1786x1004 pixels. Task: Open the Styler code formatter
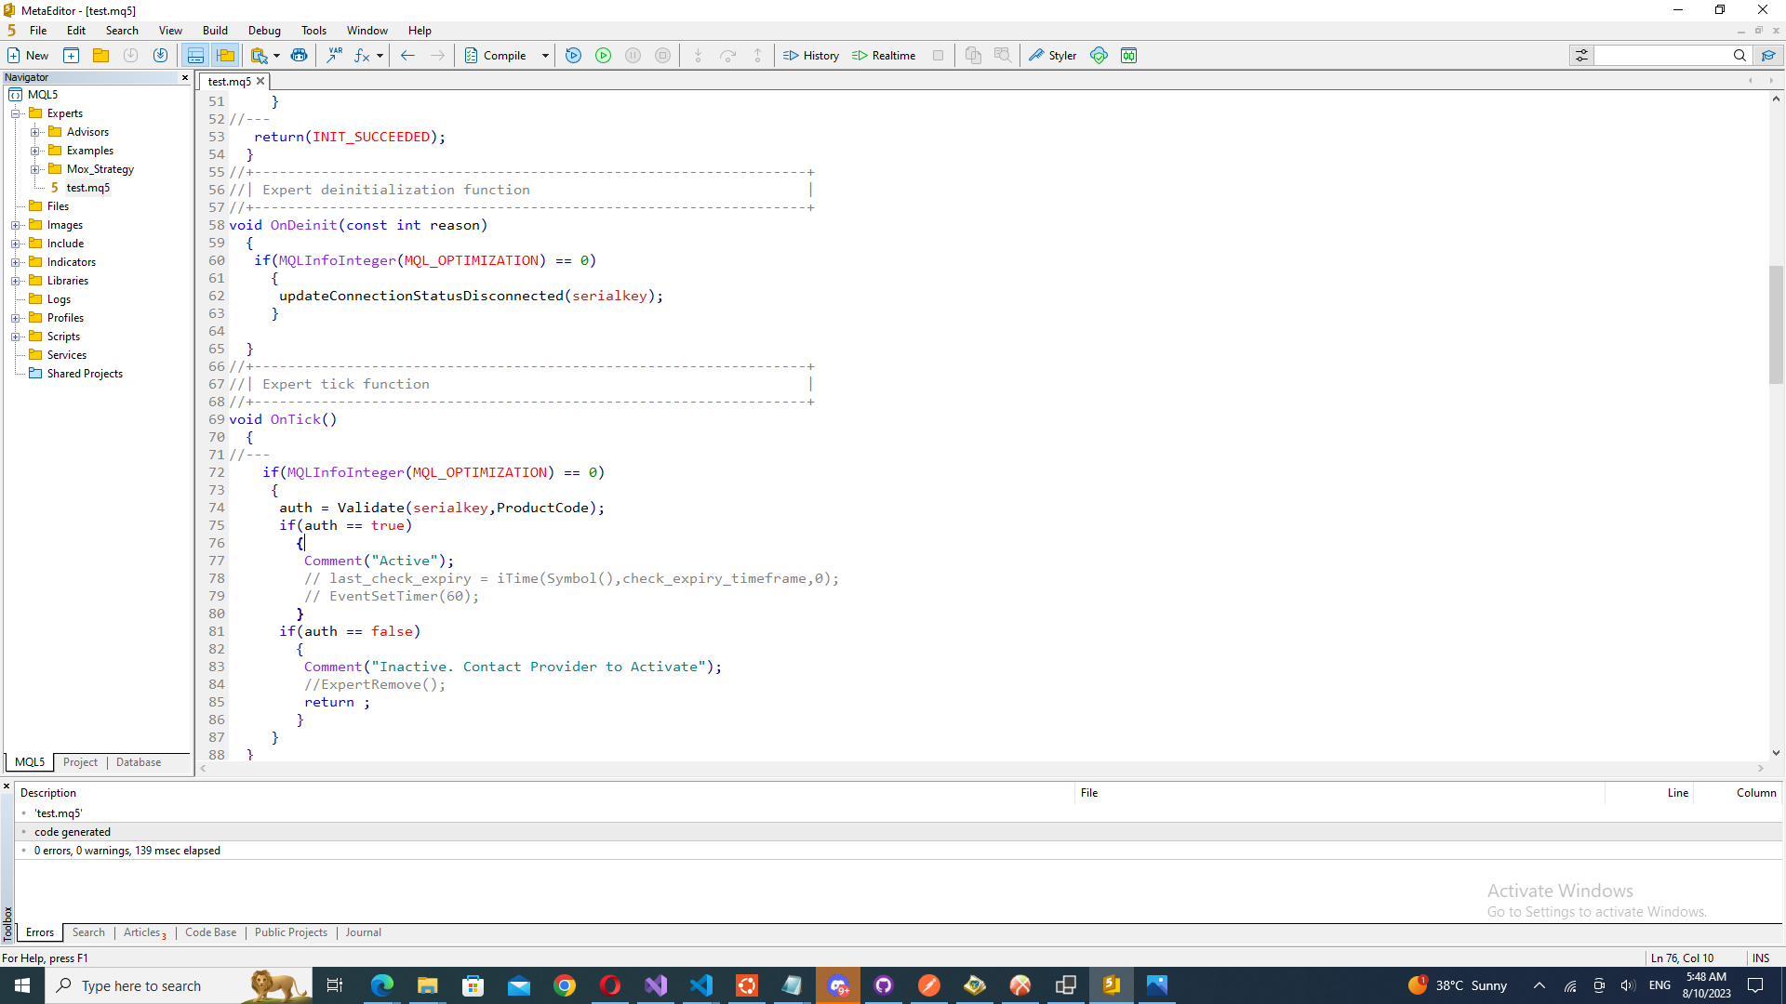click(x=1052, y=56)
